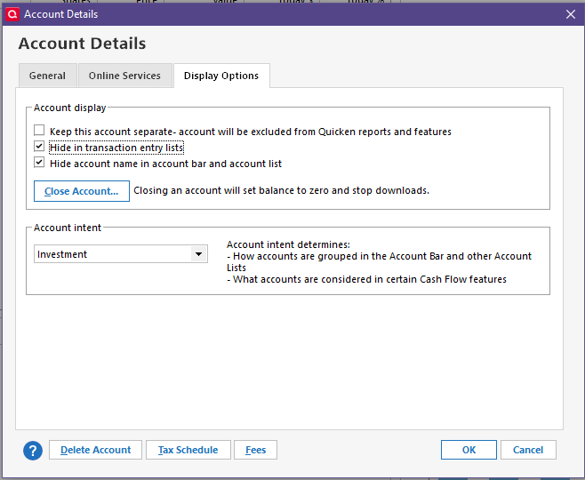Uncheck Hide in transaction entry lists

(39, 146)
